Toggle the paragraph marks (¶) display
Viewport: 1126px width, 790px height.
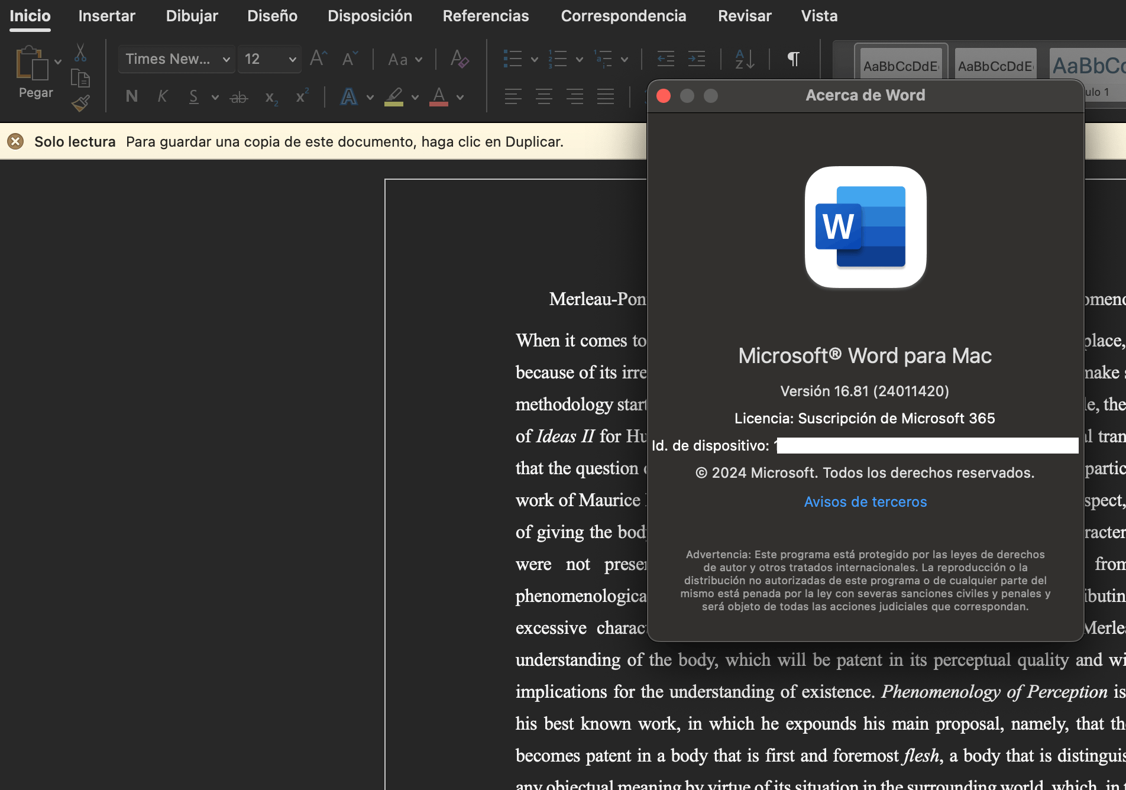click(794, 59)
